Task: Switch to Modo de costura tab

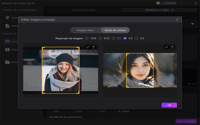Action: click(115, 30)
